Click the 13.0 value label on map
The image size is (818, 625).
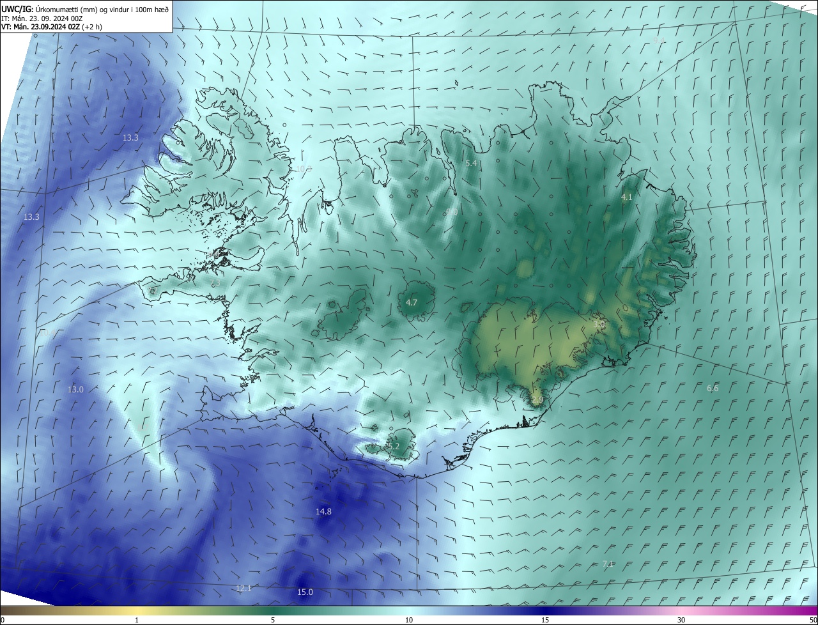pos(75,389)
